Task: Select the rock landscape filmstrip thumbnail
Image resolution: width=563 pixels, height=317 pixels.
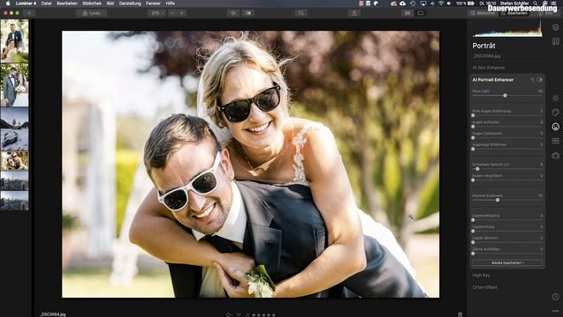Action: (x=14, y=139)
